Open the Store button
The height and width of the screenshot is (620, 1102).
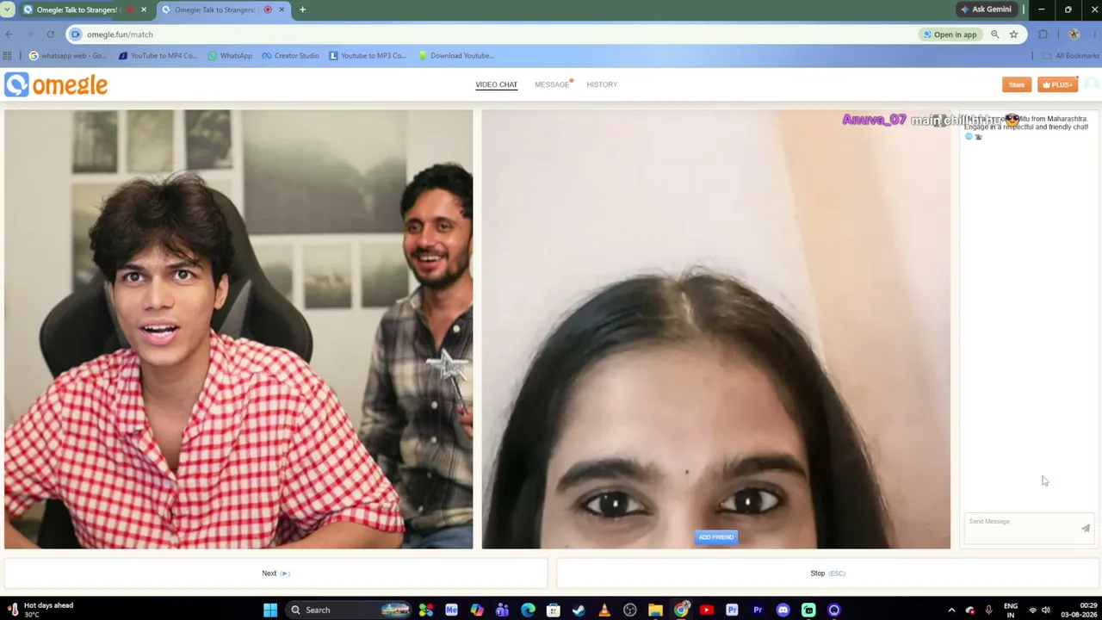point(1017,84)
